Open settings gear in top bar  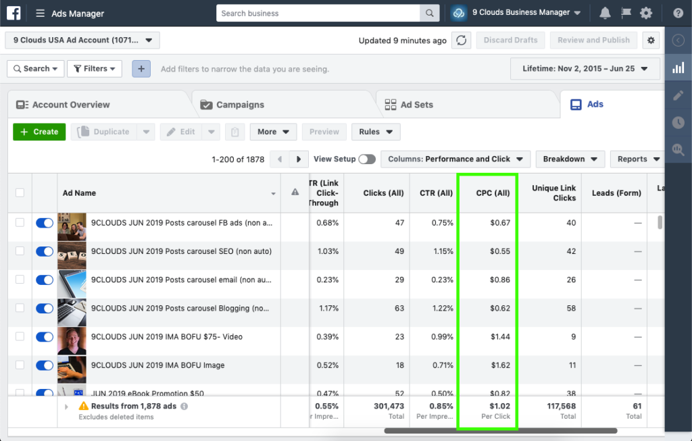tap(646, 14)
